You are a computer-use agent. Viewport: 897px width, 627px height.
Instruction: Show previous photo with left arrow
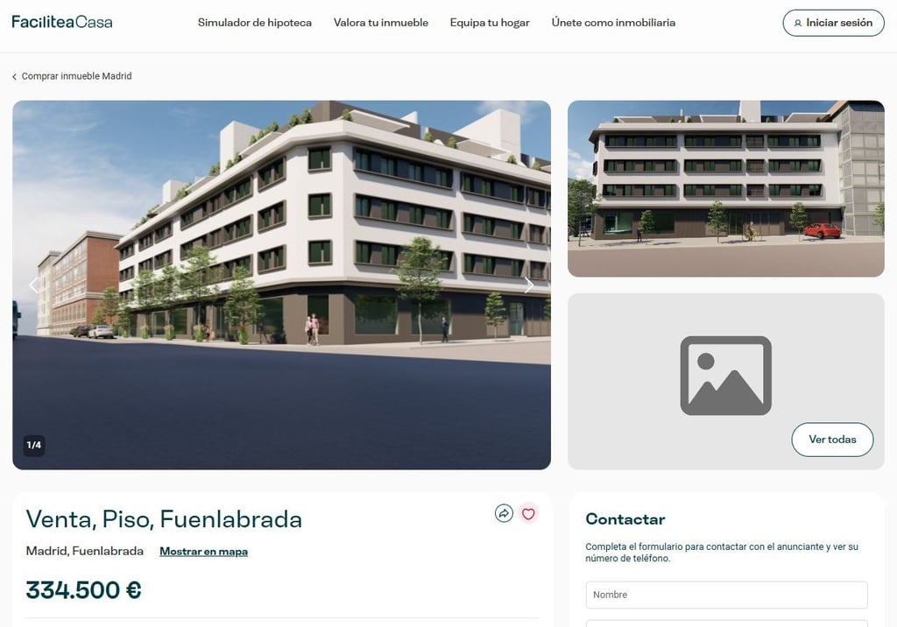click(x=34, y=285)
